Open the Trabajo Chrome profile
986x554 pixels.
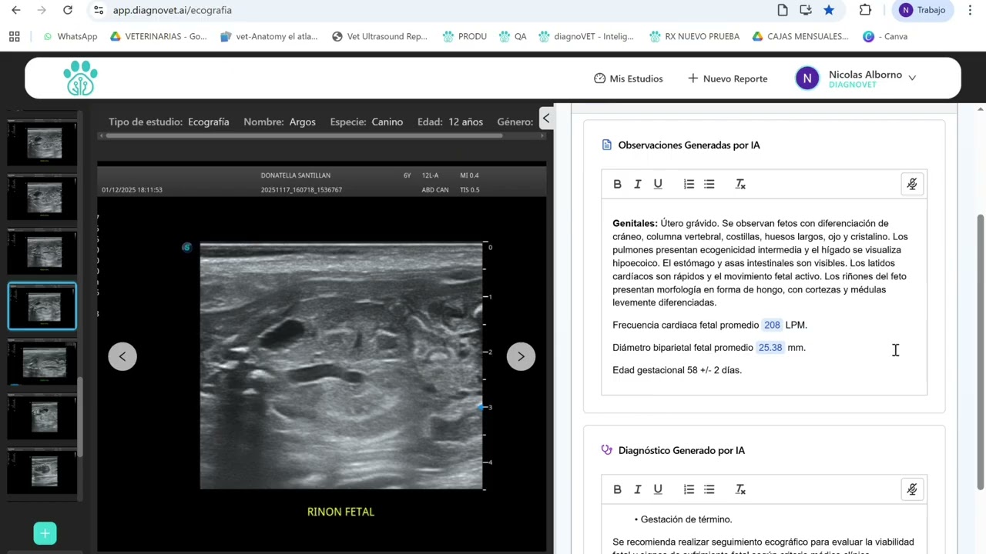(924, 10)
